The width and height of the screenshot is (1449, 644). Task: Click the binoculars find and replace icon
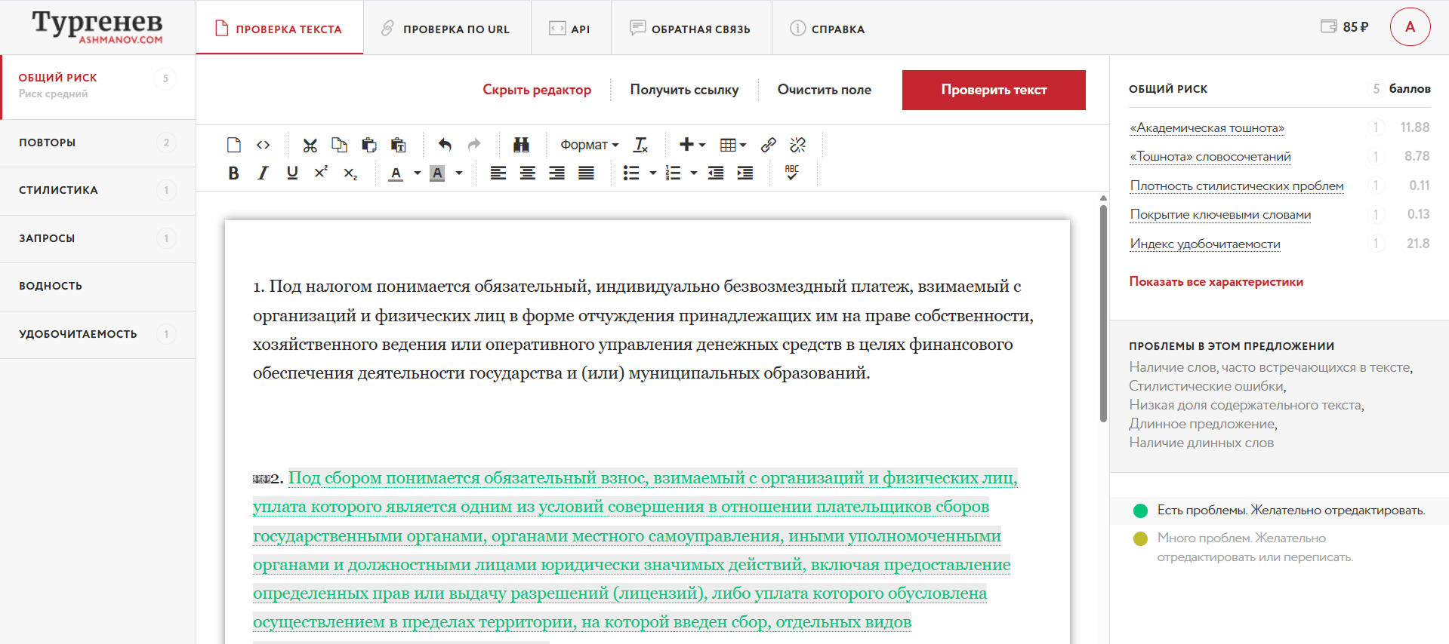pyautogui.click(x=521, y=145)
